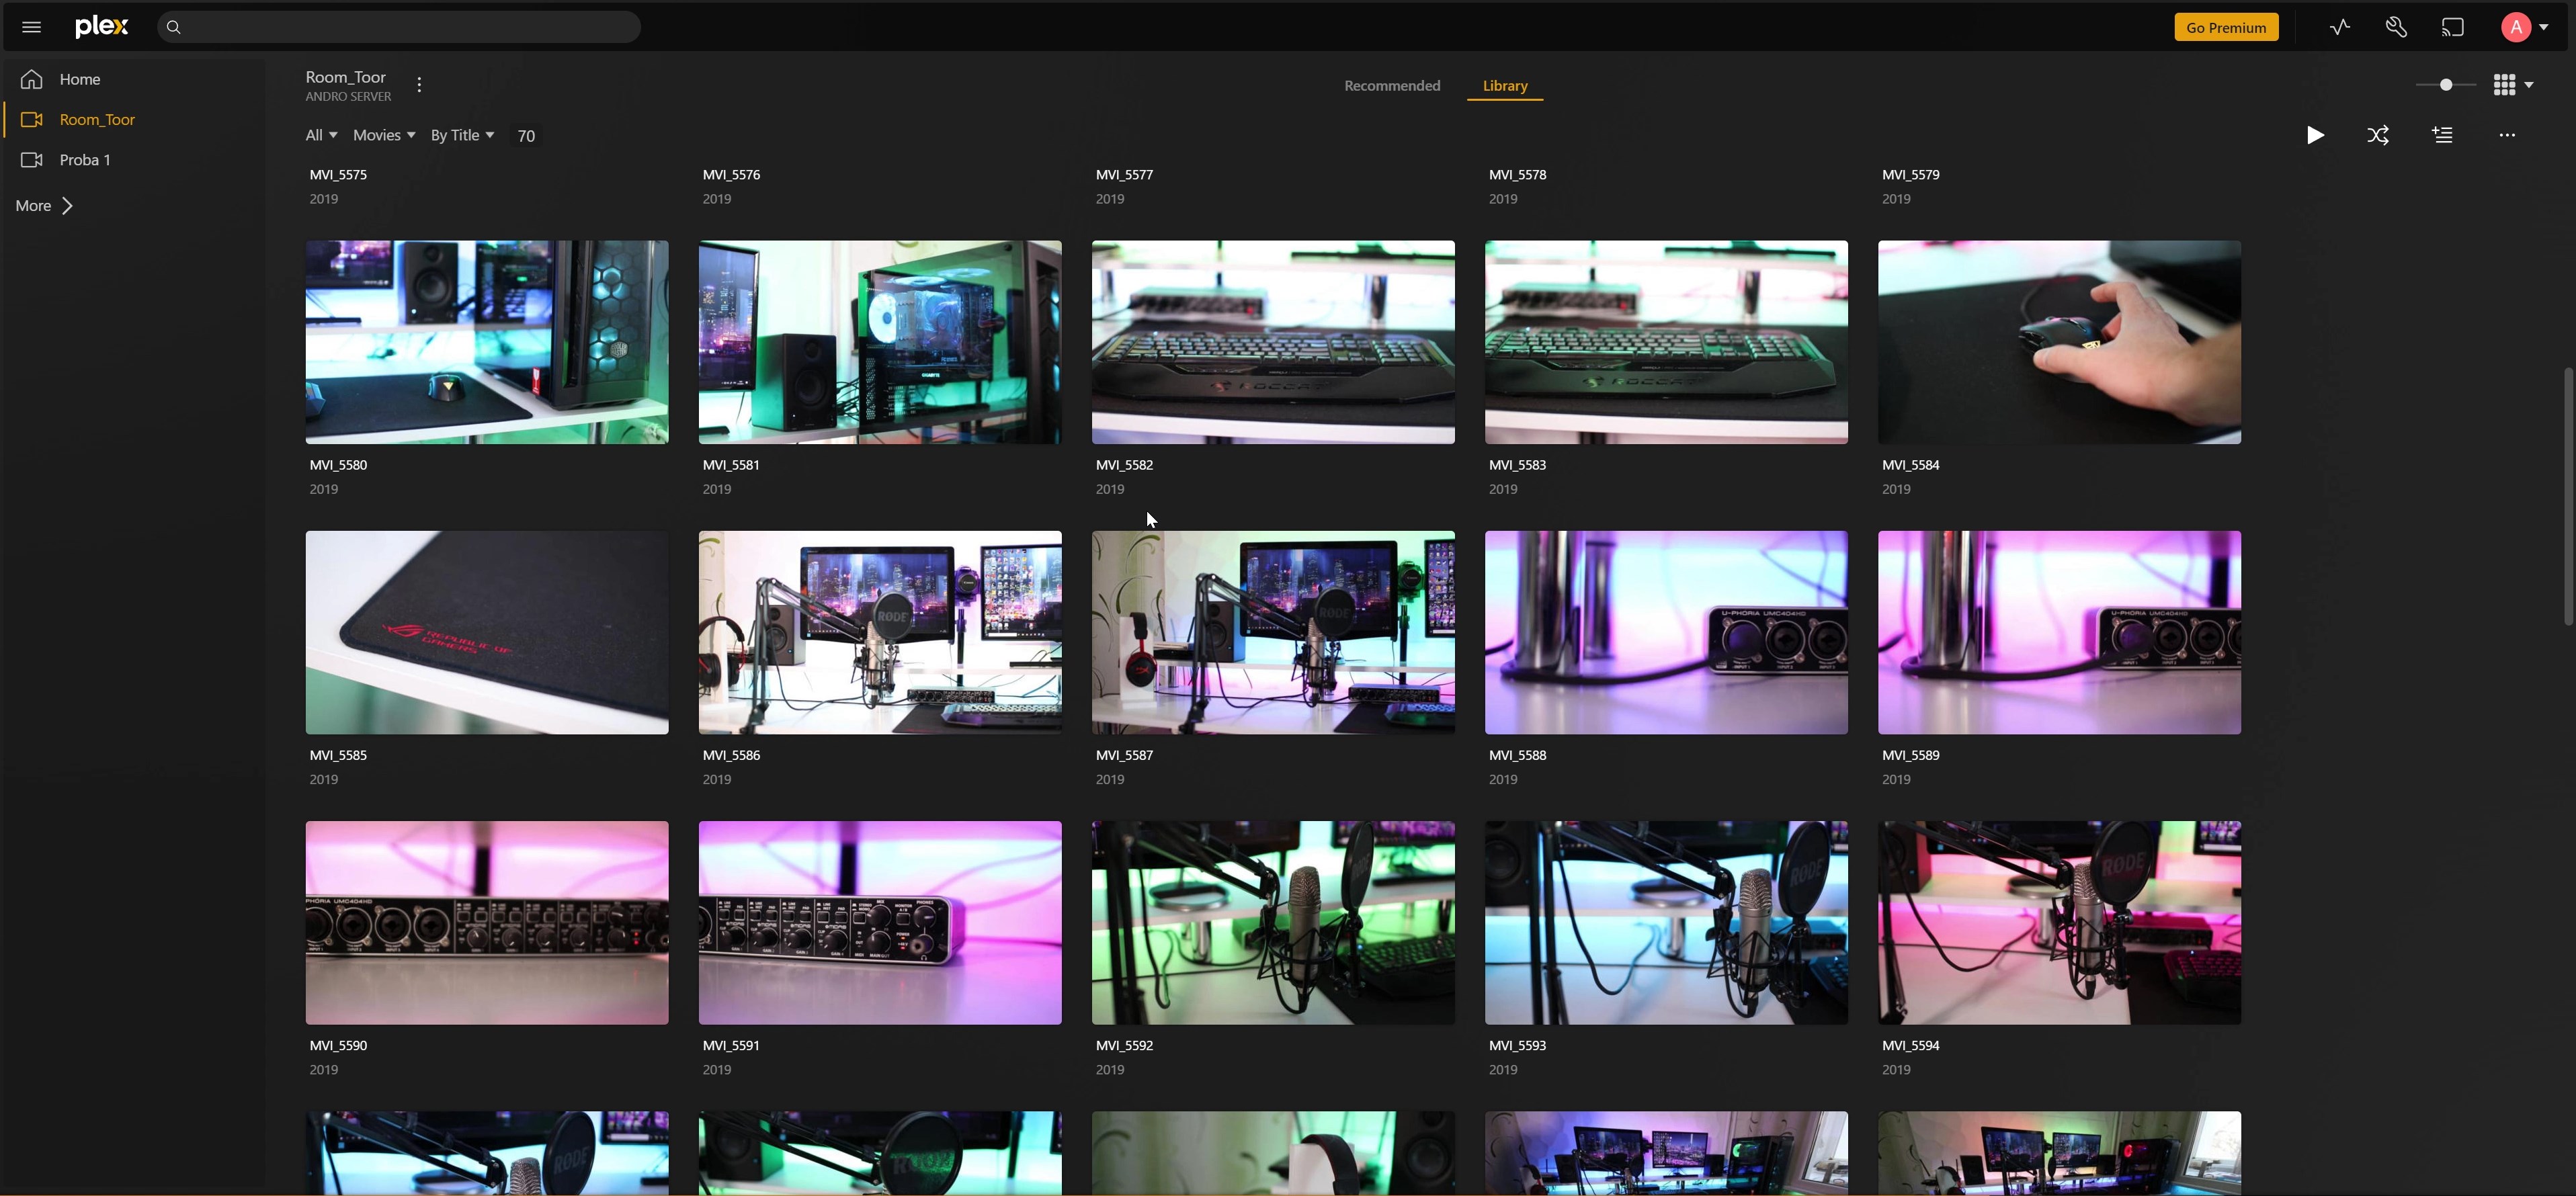Click the Room_Toor sidebar camera icon
The width and height of the screenshot is (2576, 1196).
(32, 119)
